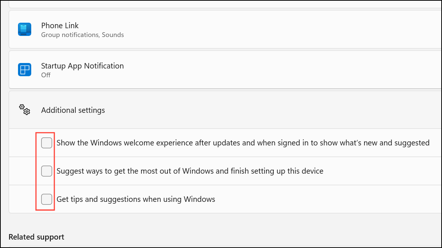The height and width of the screenshot is (248, 442).
Task: Collapse the Additional settings section label
Action: click(x=73, y=110)
